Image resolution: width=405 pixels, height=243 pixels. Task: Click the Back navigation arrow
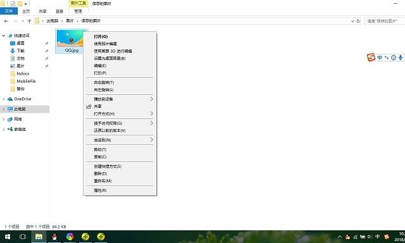6,21
